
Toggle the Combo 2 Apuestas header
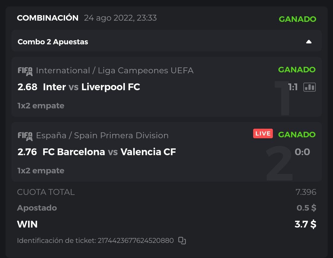pyautogui.click(x=53, y=42)
